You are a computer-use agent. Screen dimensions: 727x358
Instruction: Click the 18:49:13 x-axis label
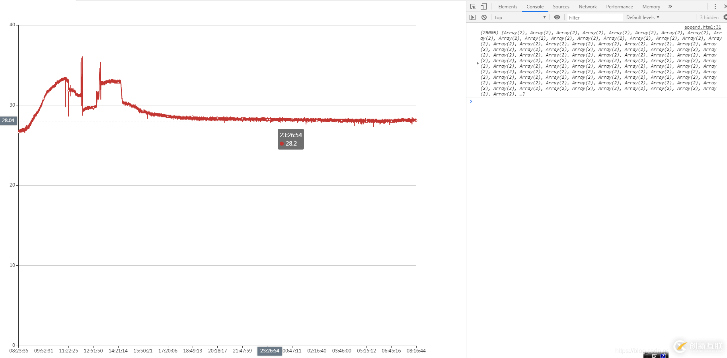click(193, 351)
